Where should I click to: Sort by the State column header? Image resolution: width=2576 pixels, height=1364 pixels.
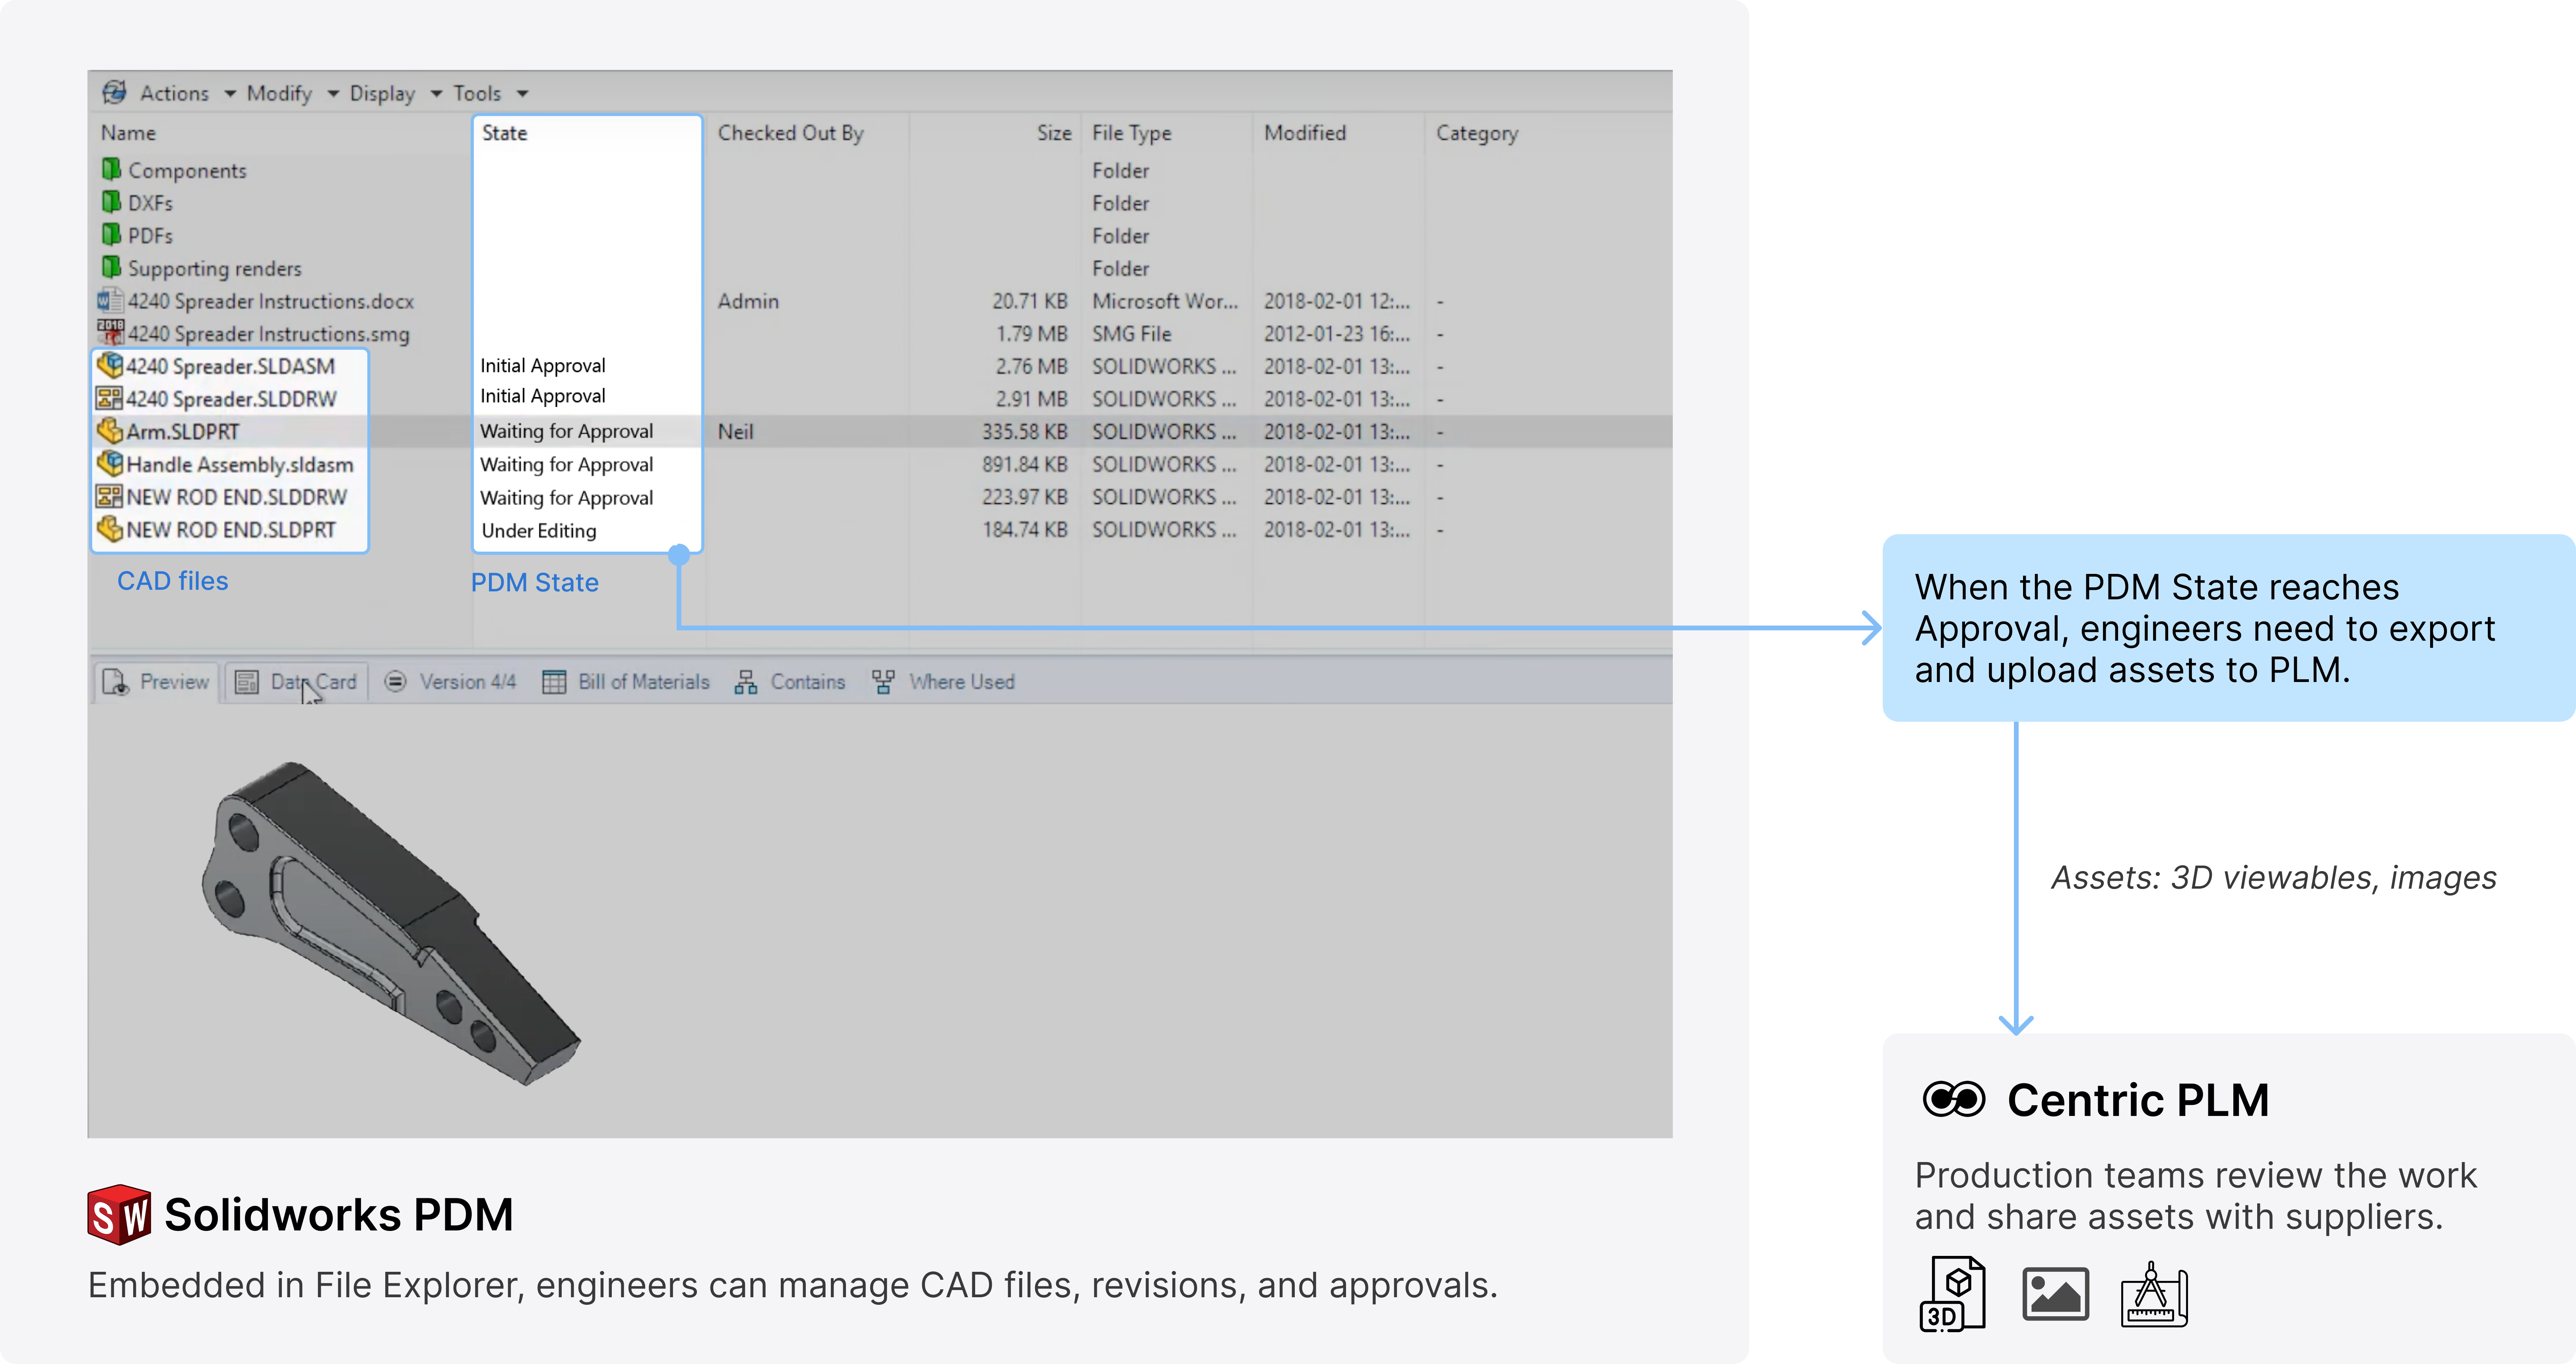coord(505,133)
